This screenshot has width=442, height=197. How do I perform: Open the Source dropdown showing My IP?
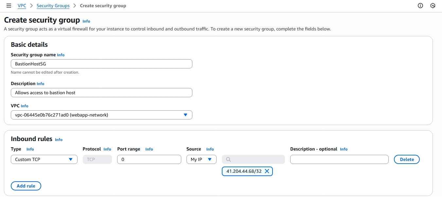(201, 159)
